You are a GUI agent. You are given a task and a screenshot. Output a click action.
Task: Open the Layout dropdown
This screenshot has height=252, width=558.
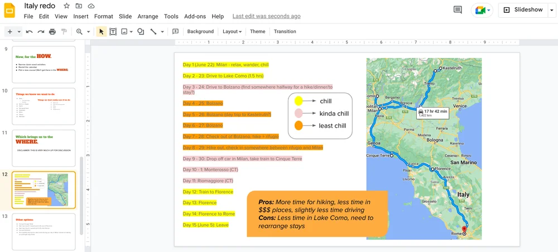232,32
